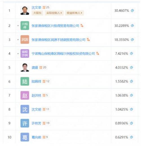Viewport: 141px width, 146px height.
Task: View pie chart icon for 7.4216% holding
Action: [131, 53]
